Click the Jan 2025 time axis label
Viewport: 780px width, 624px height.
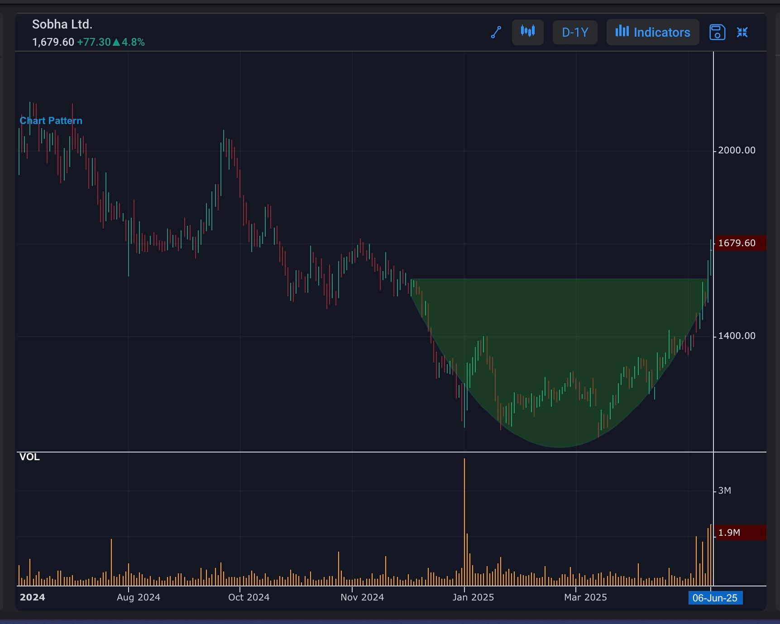point(473,597)
